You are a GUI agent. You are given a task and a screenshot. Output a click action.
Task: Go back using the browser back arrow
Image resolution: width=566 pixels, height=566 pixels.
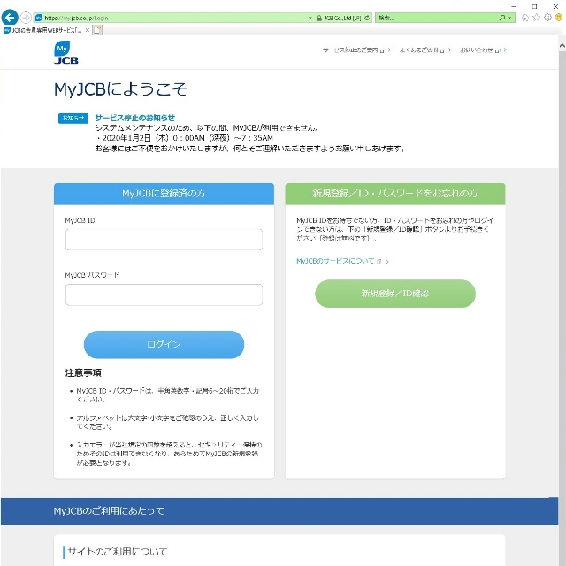[10, 18]
